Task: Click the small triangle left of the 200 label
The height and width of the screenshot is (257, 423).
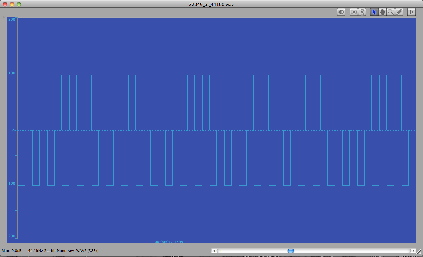Action: click(4, 17)
